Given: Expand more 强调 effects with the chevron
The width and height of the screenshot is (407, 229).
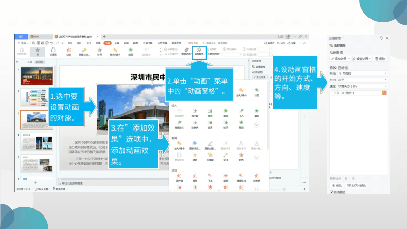Looking at the screenshot, I should (x=257, y=158).
